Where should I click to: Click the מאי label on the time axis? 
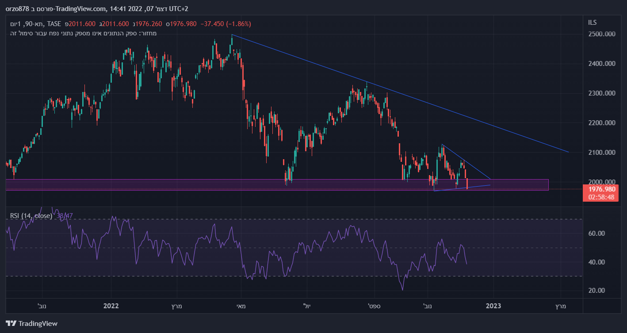click(x=241, y=306)
